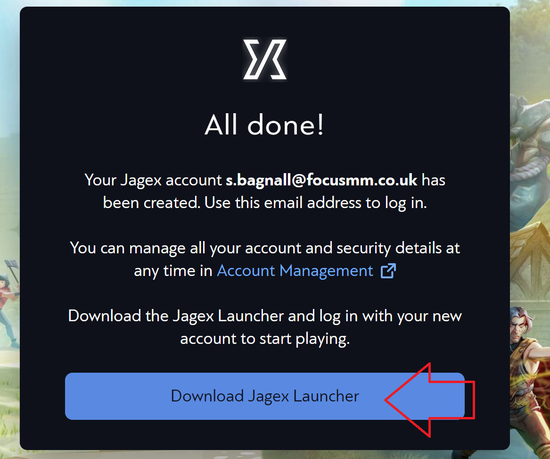Open the Account Management link

(x=295, y=271)
